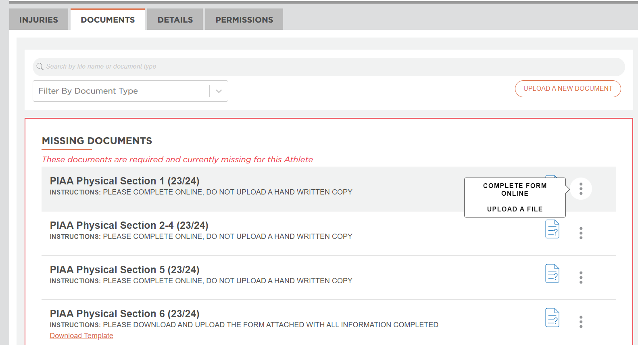638x345 pixels.
Task: Open the Details tab
Action: click(x=175, y=20)
